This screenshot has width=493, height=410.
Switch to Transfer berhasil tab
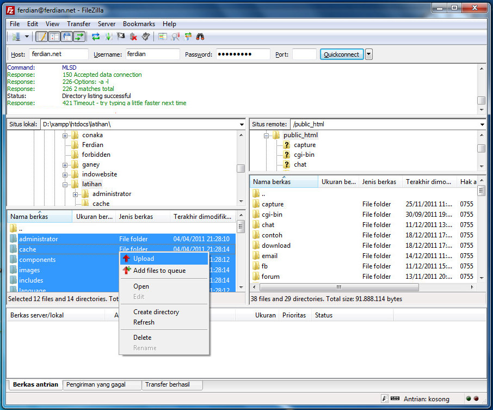coord(172,384)
